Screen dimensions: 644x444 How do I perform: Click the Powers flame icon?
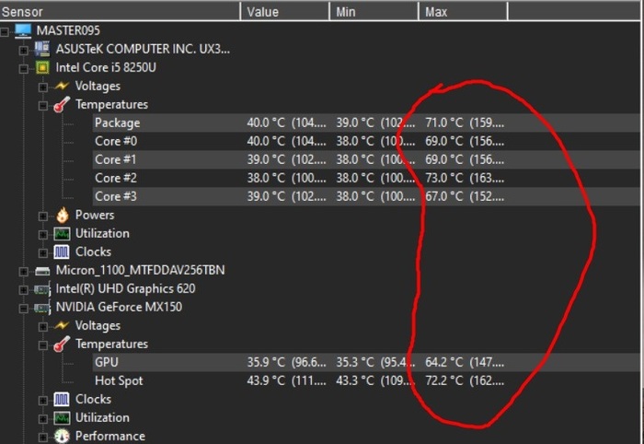62,215
